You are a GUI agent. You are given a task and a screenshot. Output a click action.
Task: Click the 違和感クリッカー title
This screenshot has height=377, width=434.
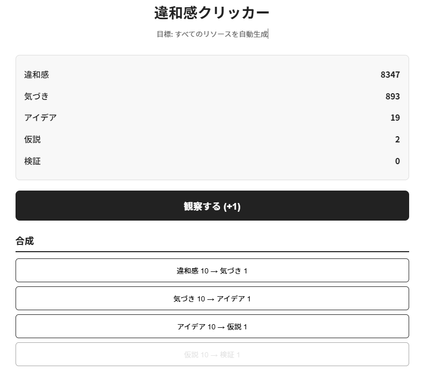coord(212,13)
